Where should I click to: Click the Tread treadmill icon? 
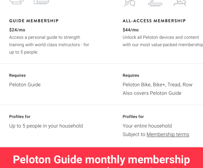coord(155,3)
